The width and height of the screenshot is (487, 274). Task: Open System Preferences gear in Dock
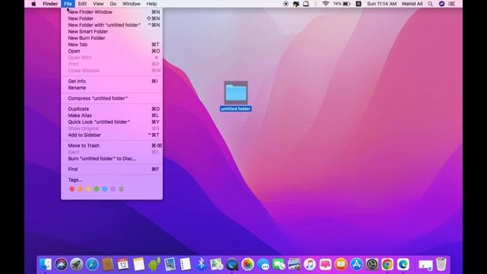372,264
